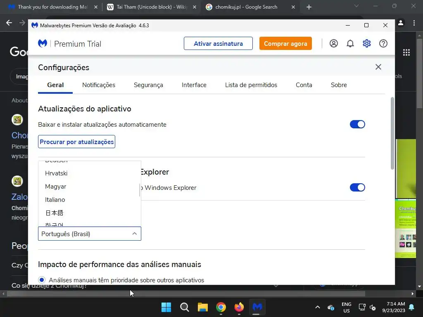Switch to Thank you for downloading tab
Viewport: 423px width, 317px height.
coord(52,7)
